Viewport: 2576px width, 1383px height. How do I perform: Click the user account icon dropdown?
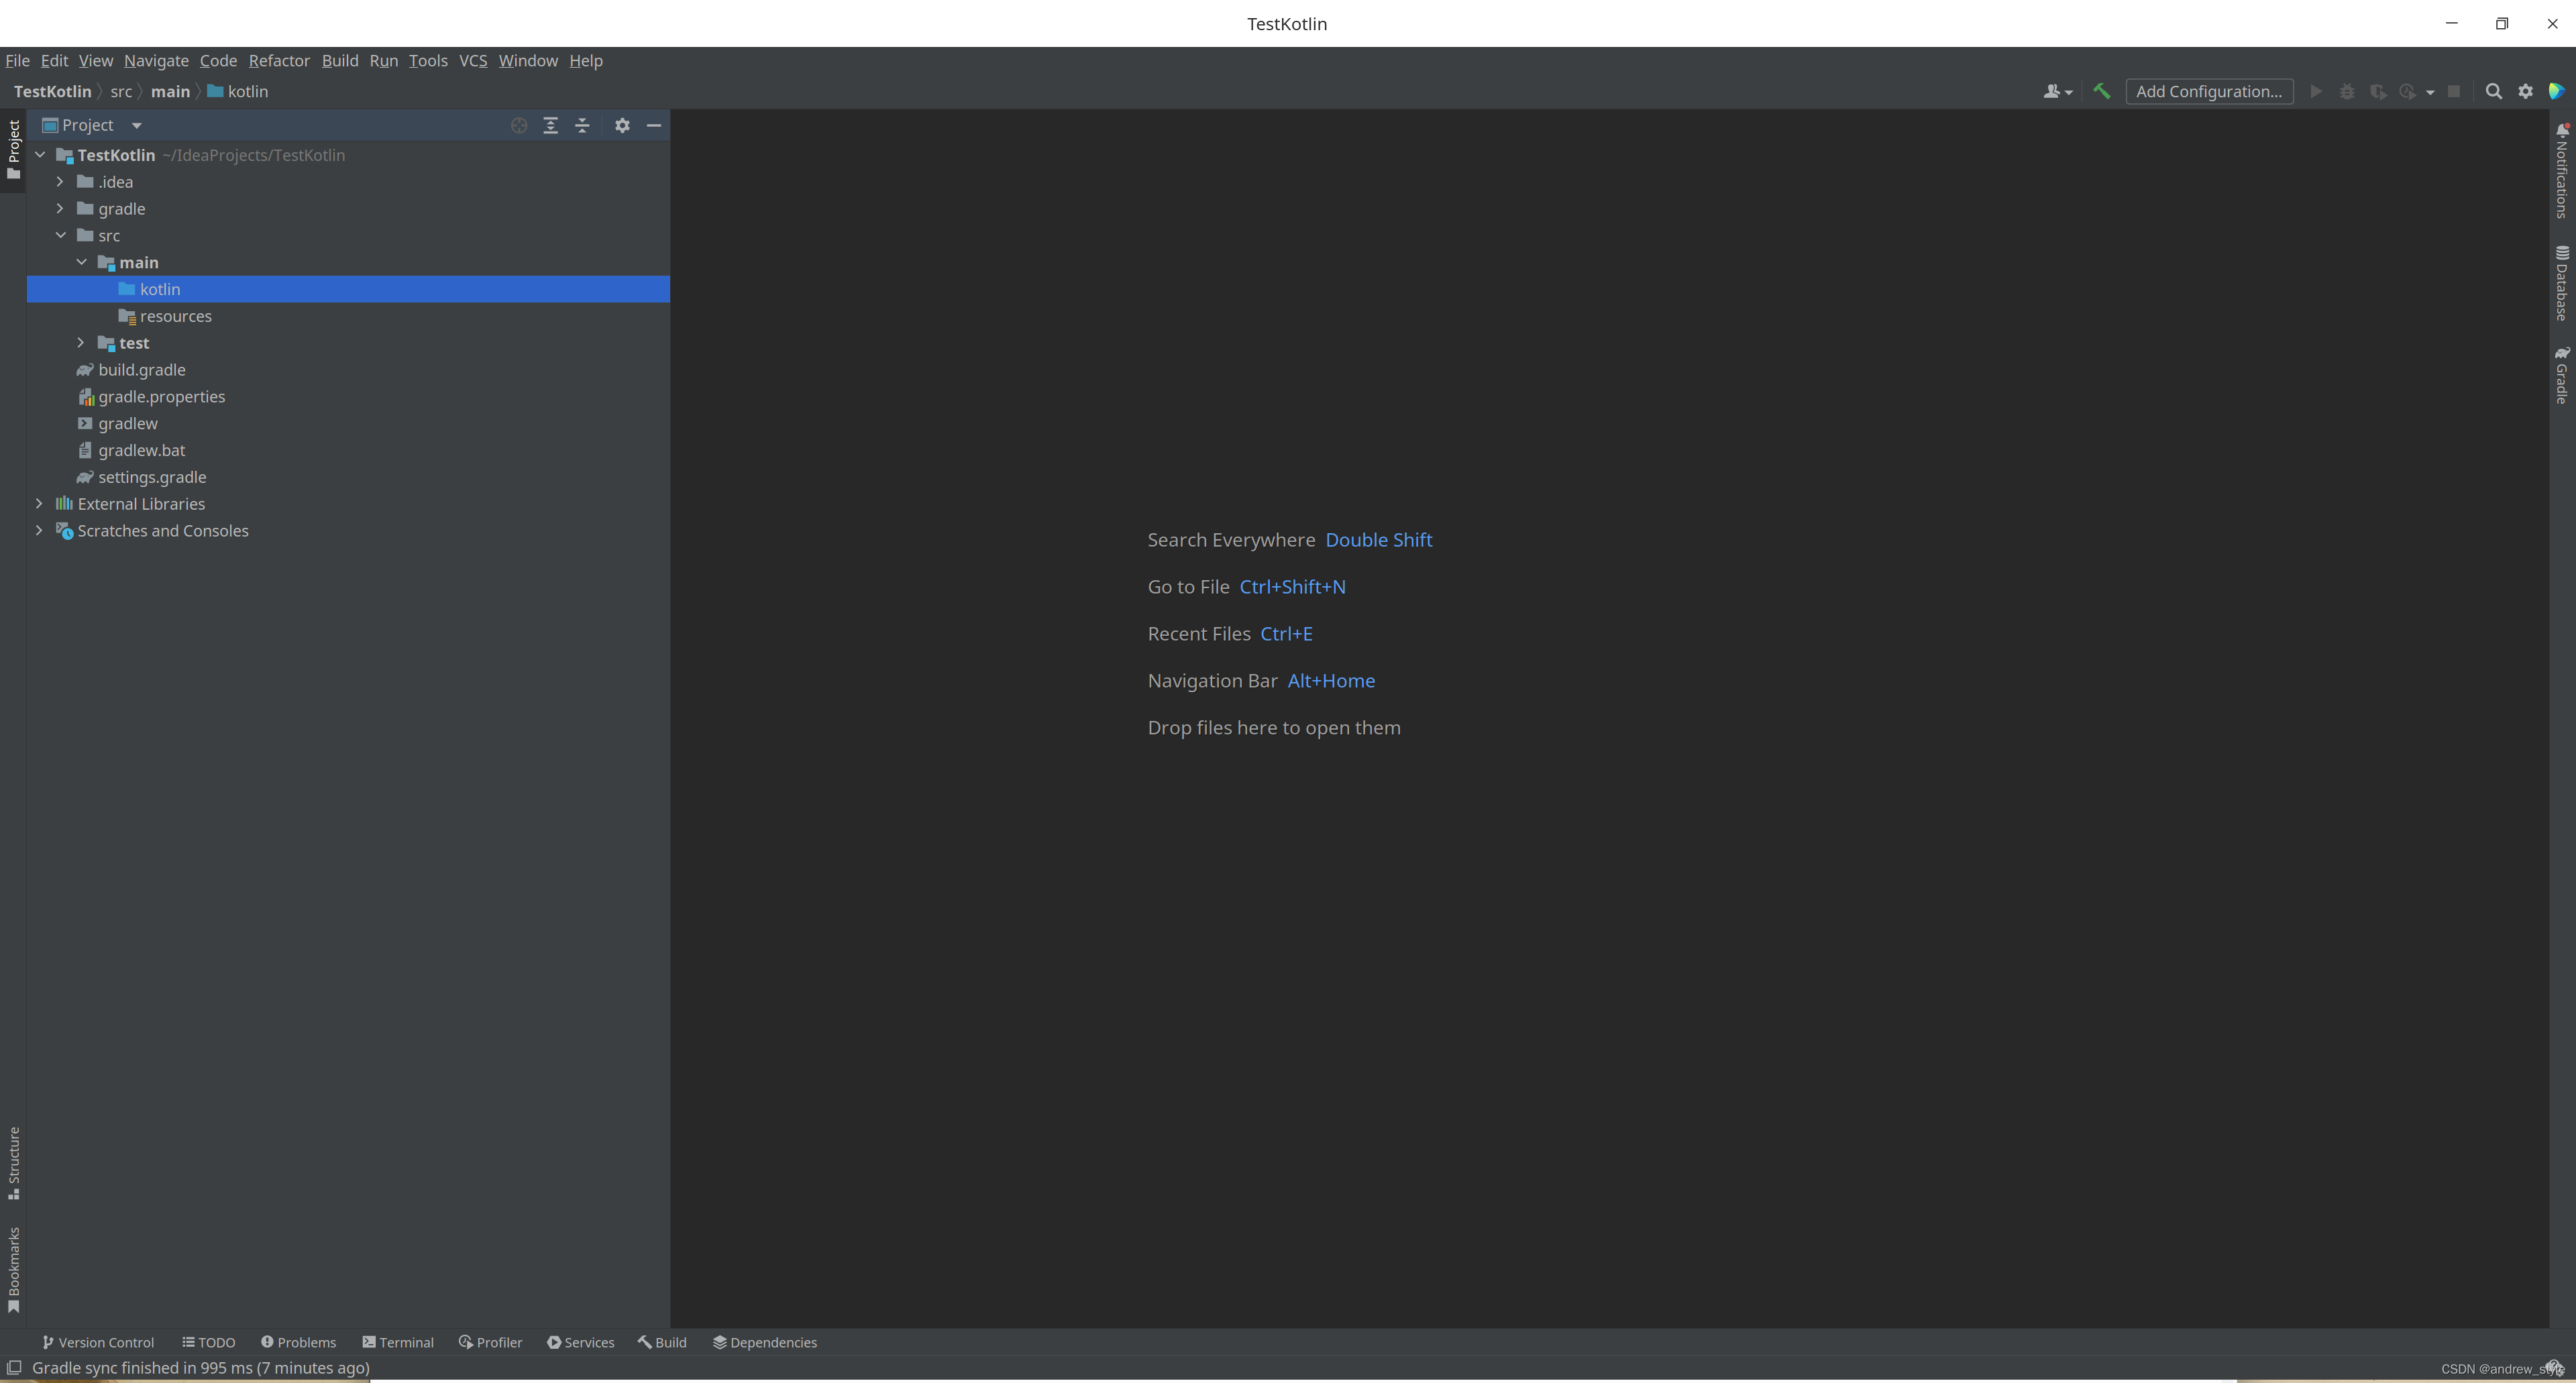point(2056,91)
